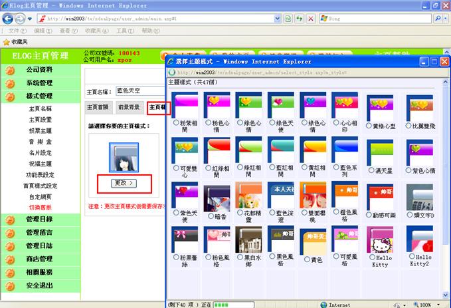Viewport: 451px width, 308px height.
Task: Expand the 樣式管理 sidebar section
Action: pyautogui.click(x=39, y=96)
